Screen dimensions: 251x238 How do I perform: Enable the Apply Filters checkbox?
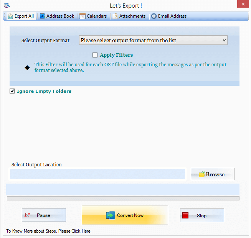click(x=95, y=55)
